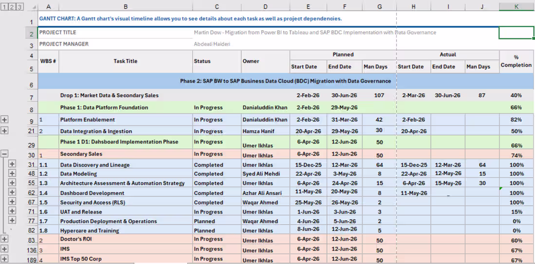
Task: Click the Syed Ali Mehdi owner cell
Action: pos(266,174)
